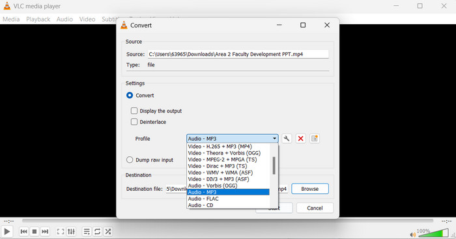
Task: Open the Video menu
Action: (x=87, y=19)
